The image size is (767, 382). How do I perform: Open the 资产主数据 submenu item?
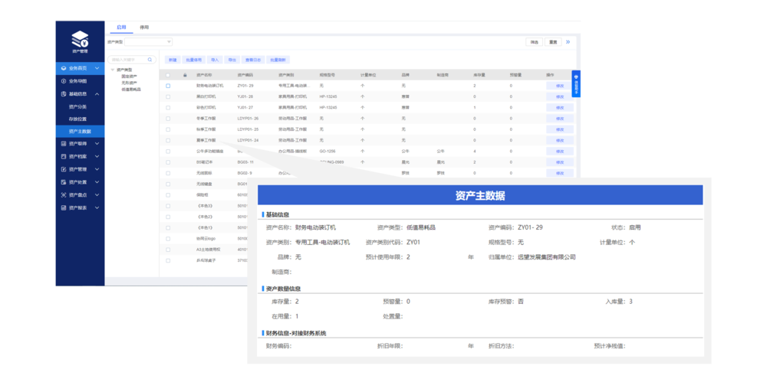click(x=80, y=132)
